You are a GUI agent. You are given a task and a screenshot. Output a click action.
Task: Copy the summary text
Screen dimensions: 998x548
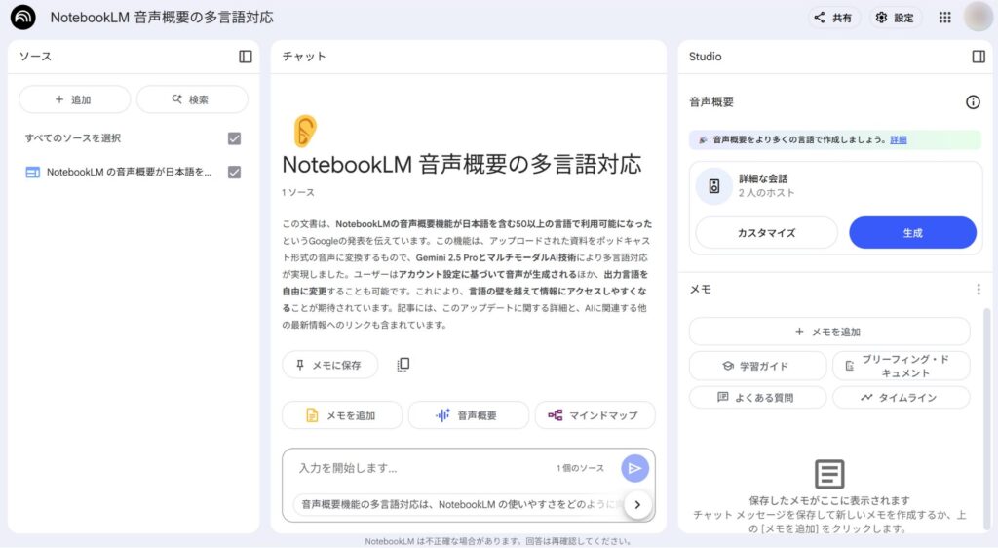[403, 365]
